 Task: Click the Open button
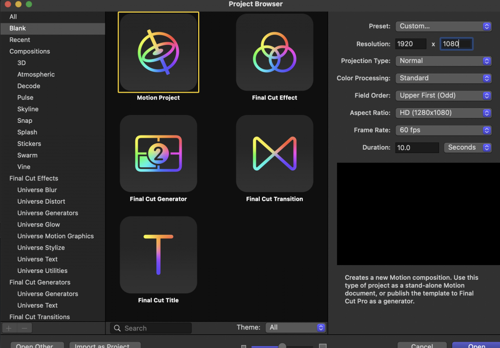(x=477, y=345)
